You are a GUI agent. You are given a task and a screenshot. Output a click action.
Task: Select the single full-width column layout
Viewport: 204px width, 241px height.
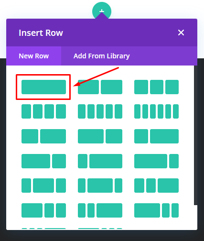point(43,87)
